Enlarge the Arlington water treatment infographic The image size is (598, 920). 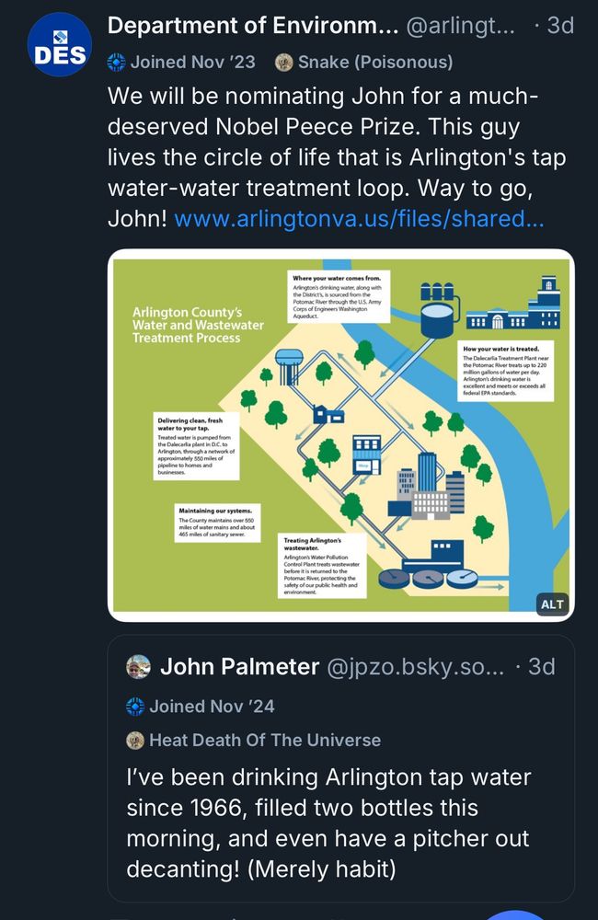coord(340,432)
